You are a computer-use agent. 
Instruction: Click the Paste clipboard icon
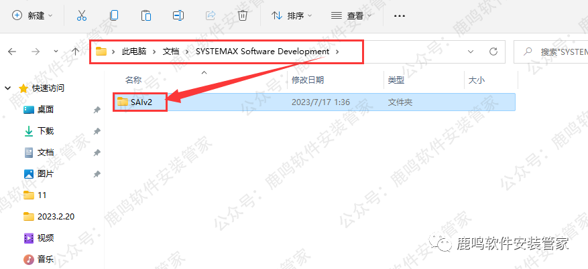point(146,15)
